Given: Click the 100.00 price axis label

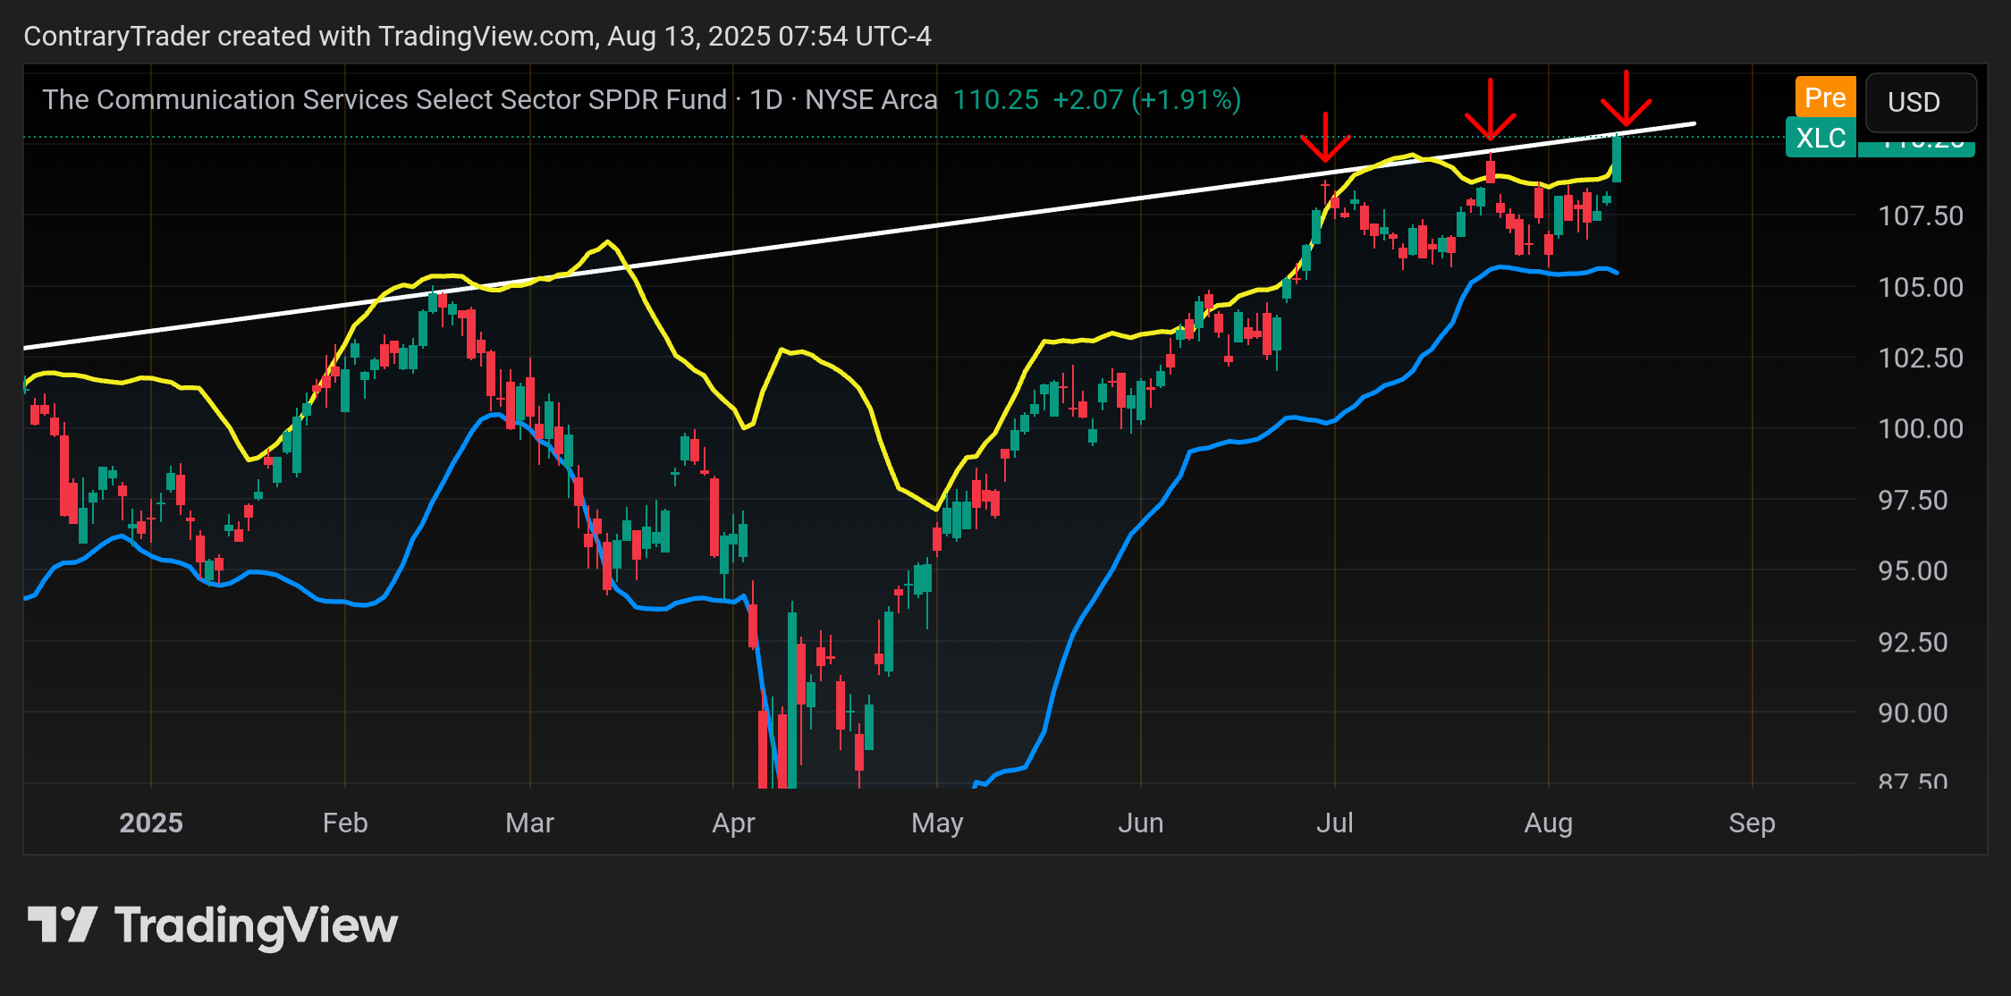Looking at the screenshot, I should click(1921, 428).
